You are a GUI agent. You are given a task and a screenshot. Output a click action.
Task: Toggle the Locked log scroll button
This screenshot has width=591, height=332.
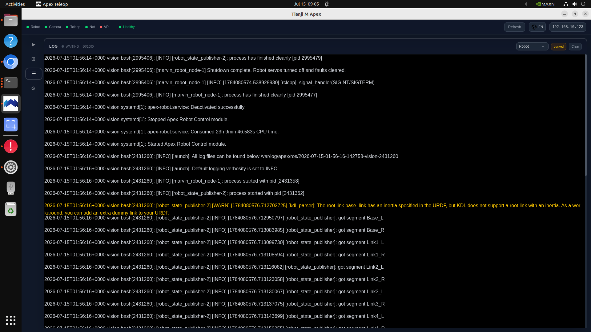558,46
